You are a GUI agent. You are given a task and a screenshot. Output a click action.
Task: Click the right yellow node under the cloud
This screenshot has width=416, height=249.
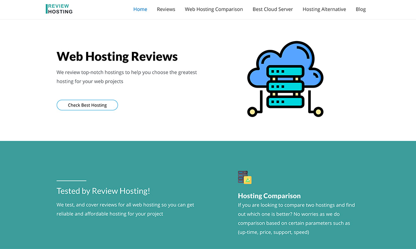click(318, 111)
